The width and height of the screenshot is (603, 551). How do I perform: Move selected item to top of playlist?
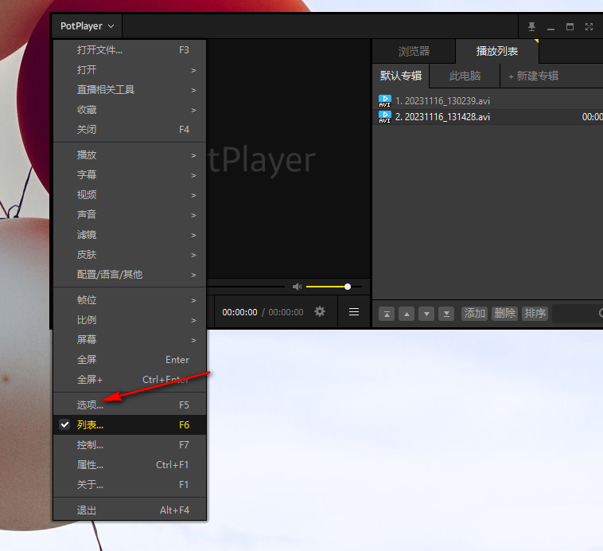[x=387, y=314]
